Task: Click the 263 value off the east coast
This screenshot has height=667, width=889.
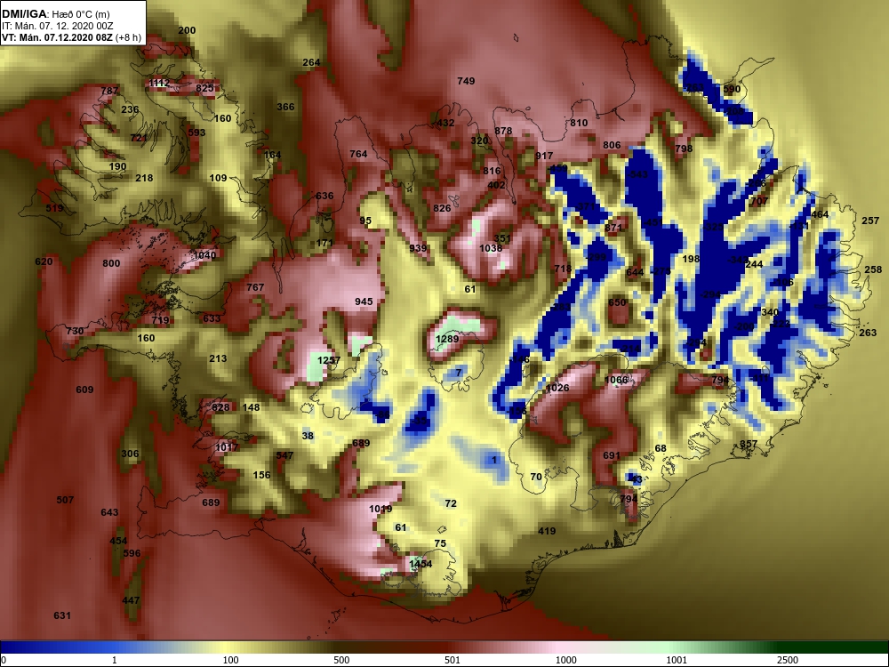Action: point(868,333)
